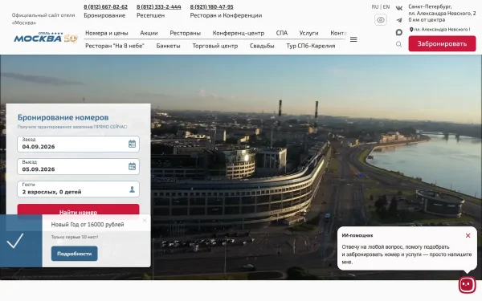Open the AI assistant robot icon

[468, 284]
